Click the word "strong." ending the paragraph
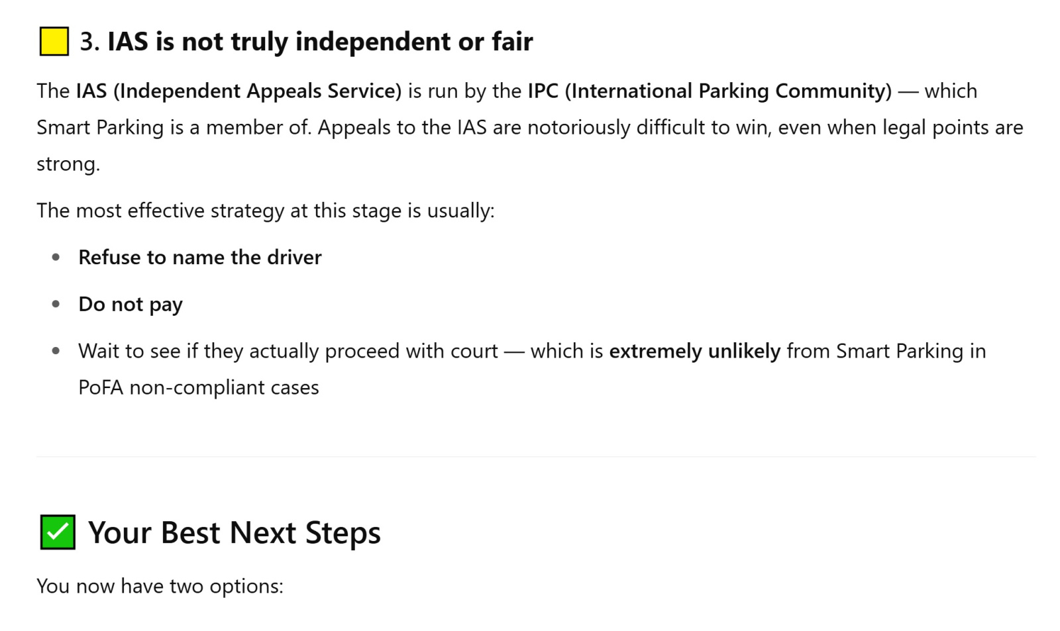Viewport: 1060px width, 631px height. 68,164
